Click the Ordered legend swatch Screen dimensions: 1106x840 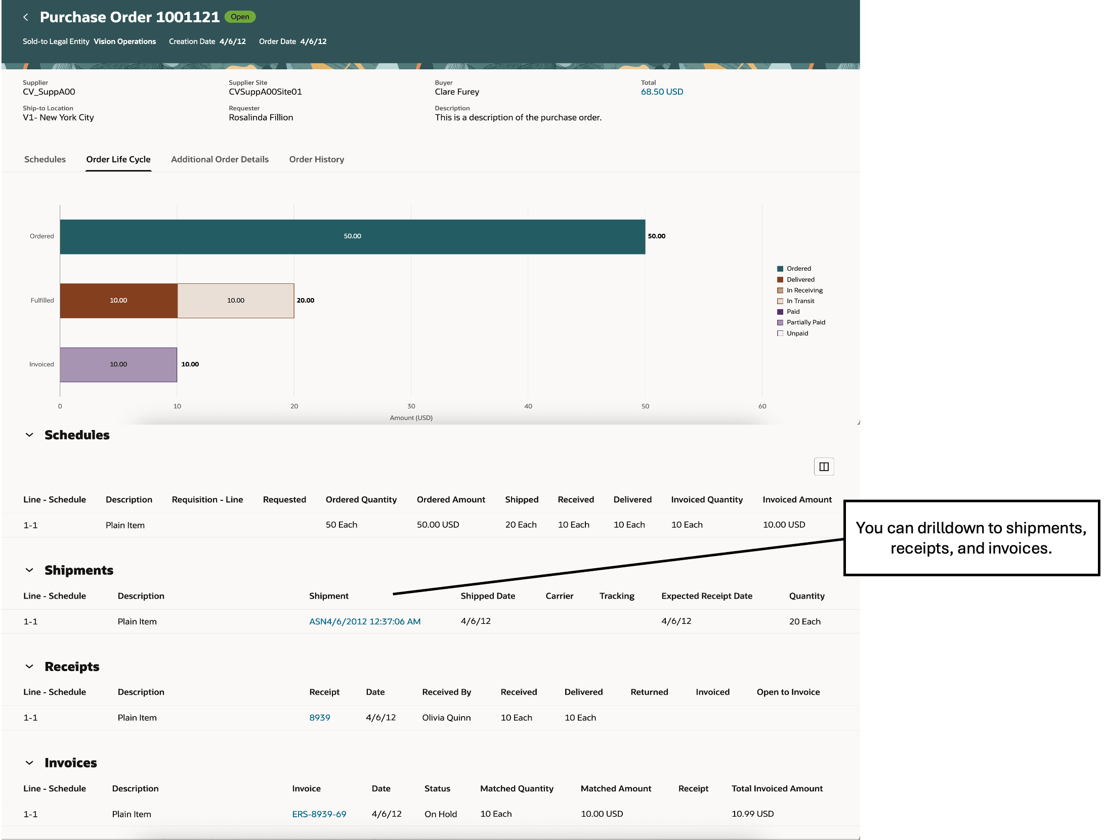(780, 269)
